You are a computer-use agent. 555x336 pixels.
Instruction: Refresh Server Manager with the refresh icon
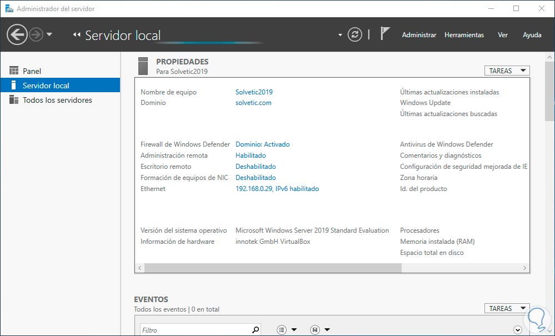[354, 34]
